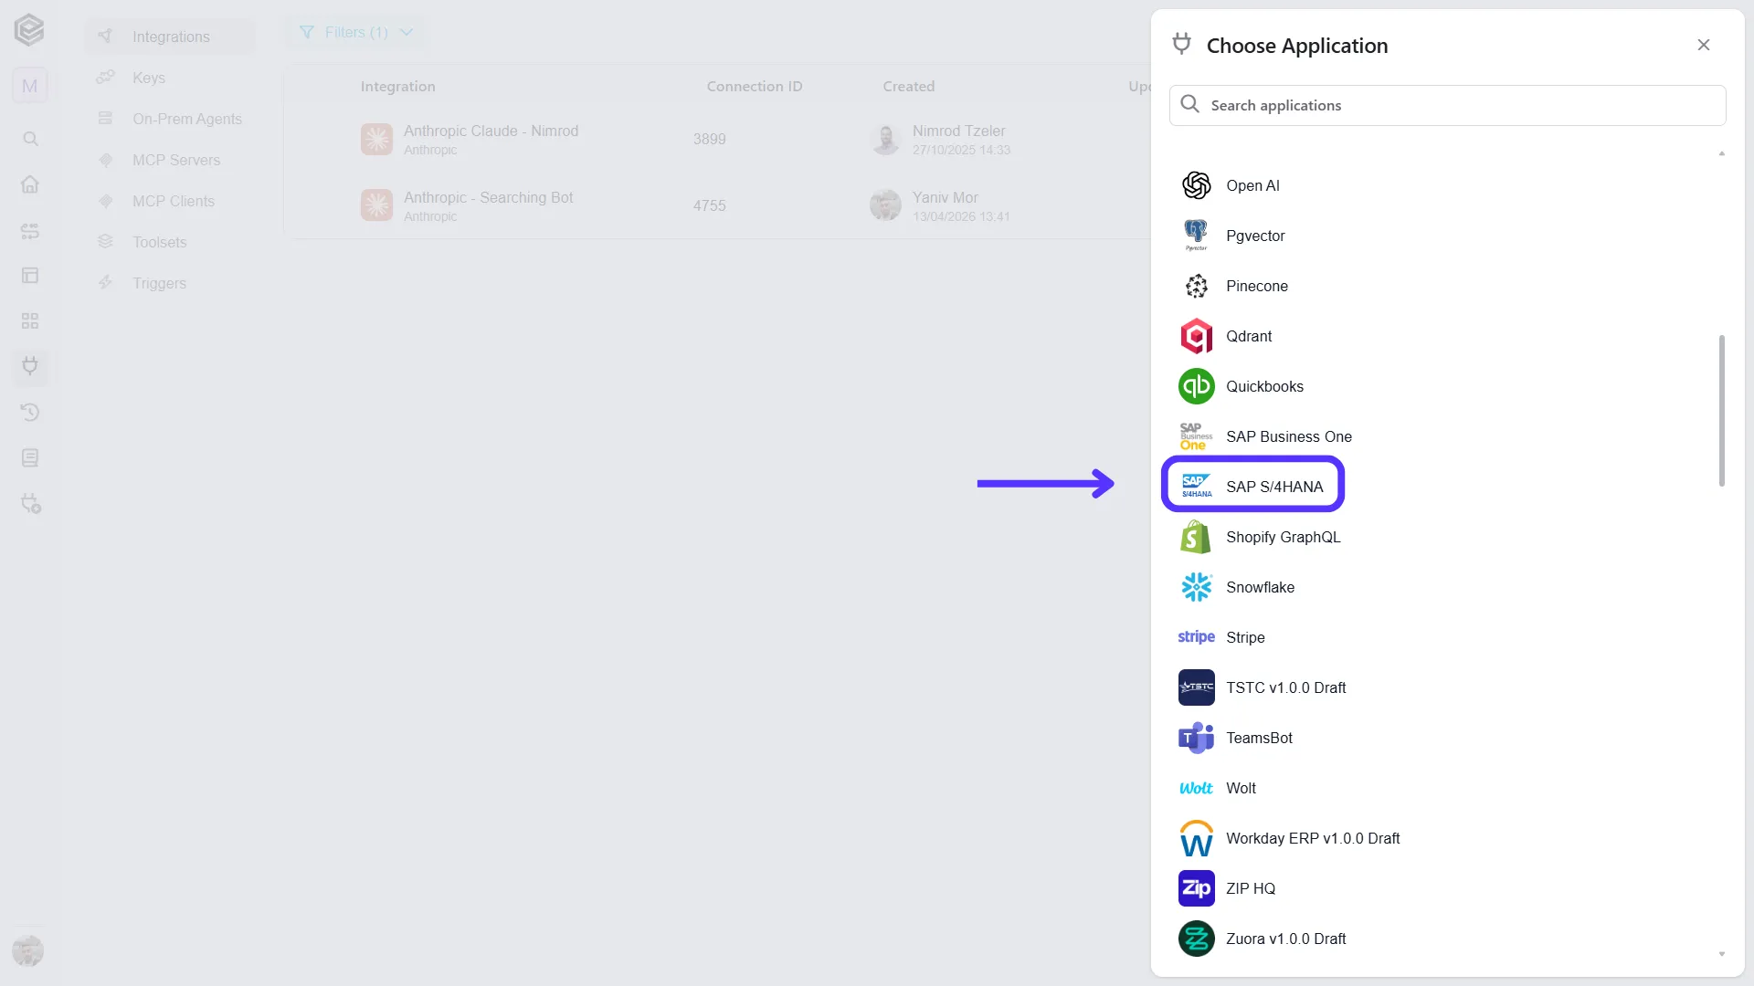
Task: Pick the Zuora logo icon
Action: [1196, 939]
